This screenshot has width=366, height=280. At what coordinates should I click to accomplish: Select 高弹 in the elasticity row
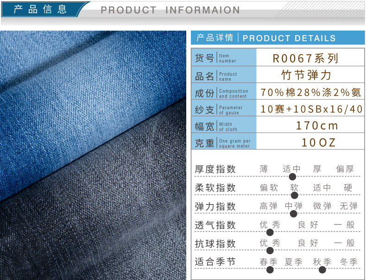click(x=269, y=206)
